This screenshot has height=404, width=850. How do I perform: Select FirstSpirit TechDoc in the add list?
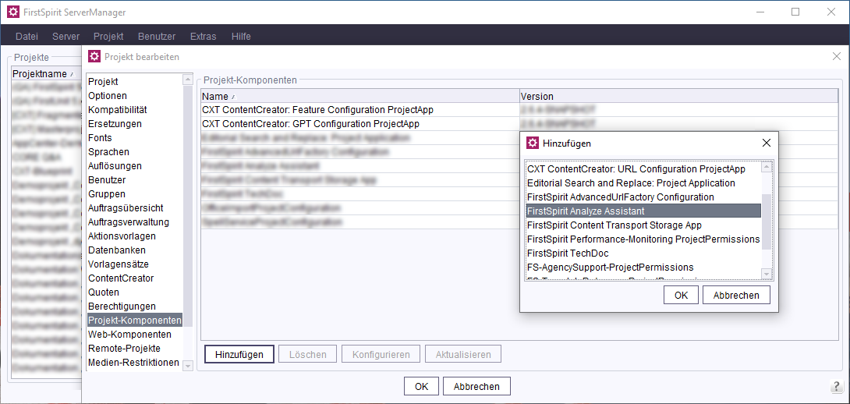[x=568, y=253]
